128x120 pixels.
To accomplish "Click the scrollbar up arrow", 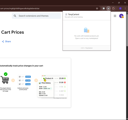I will click(127, 13).
